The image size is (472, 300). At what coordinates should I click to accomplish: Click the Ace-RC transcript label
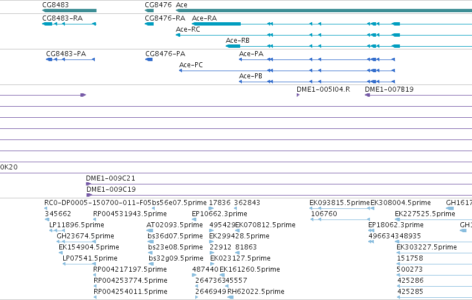(188, 29)
